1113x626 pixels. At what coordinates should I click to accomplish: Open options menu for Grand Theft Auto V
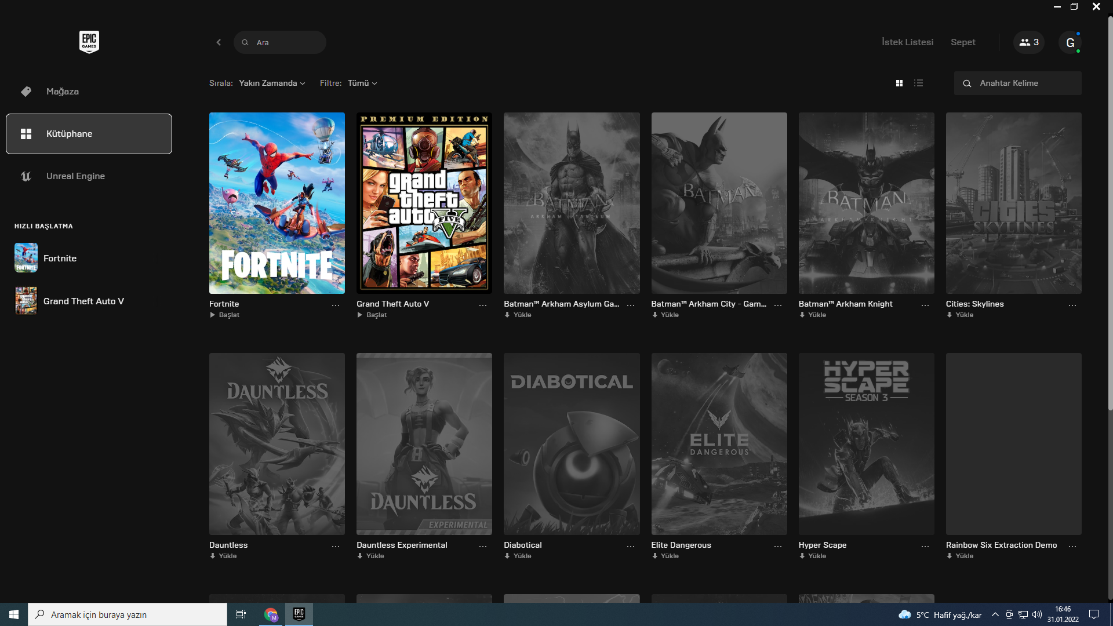(483, 305)
